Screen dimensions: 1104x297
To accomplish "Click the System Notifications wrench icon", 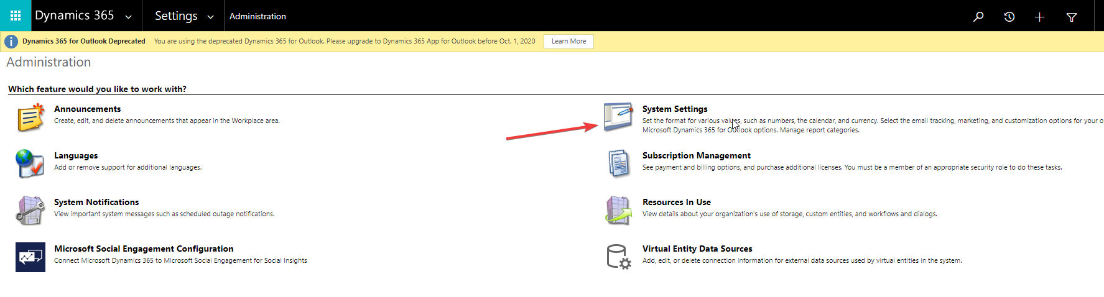I will 30,211.
